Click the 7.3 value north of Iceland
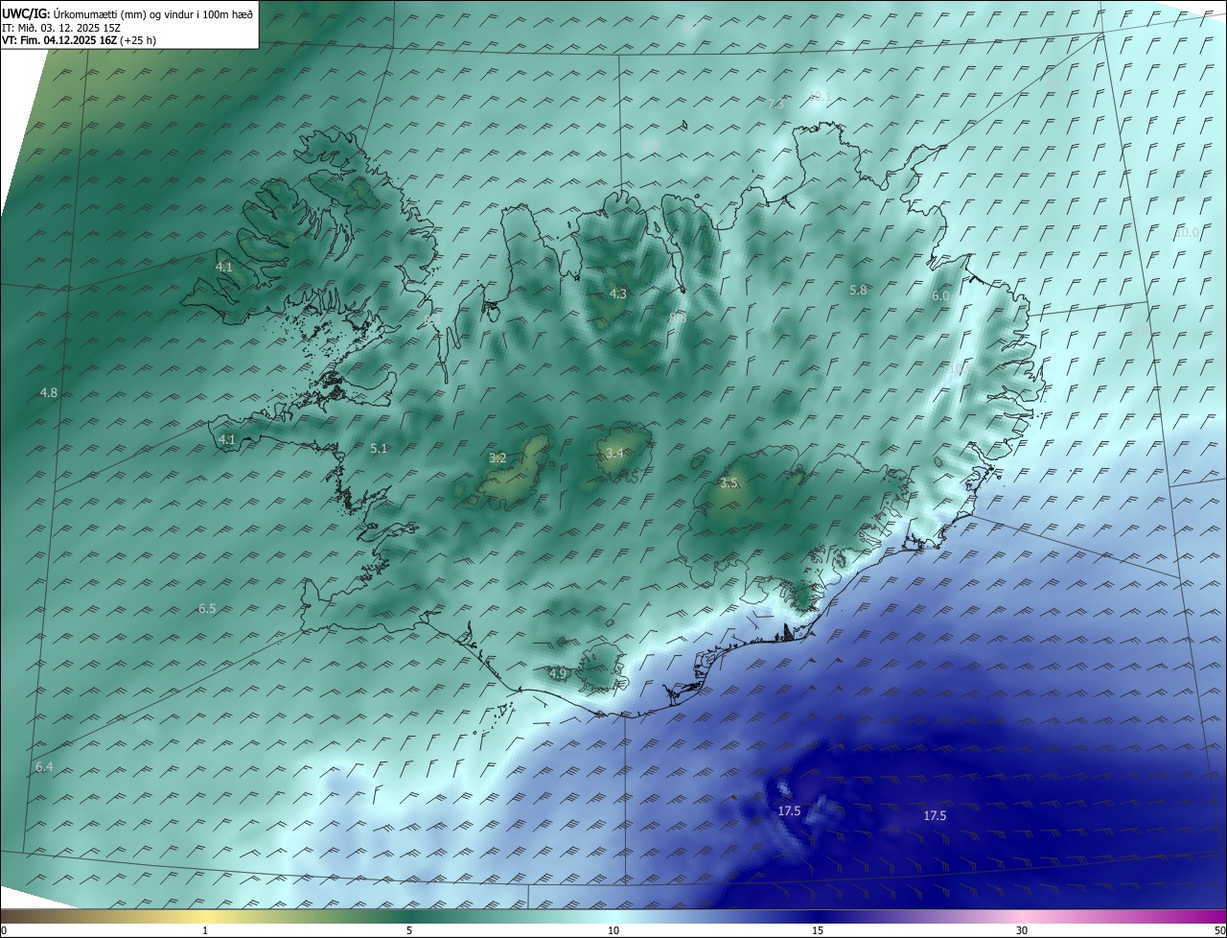The image size is (1227, 938). tap(776, 104)
